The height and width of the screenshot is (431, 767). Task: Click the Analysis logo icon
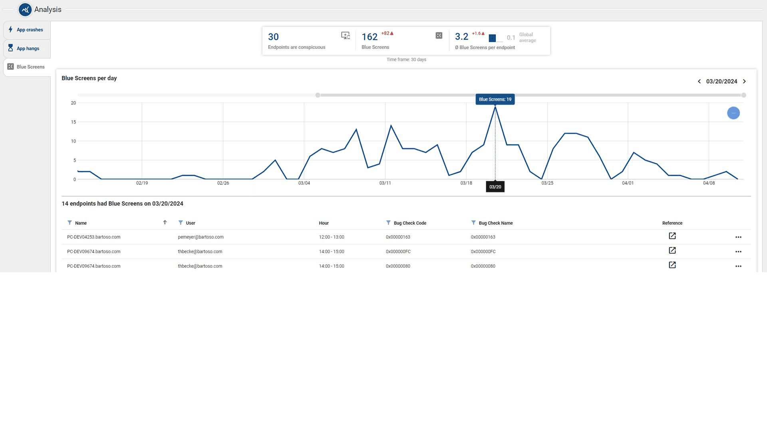pos(25,10)
